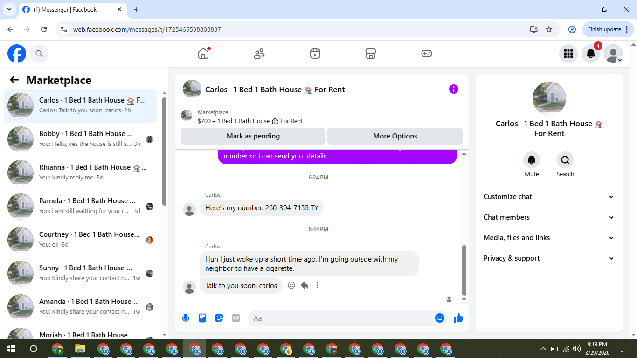This screenshot has height=358, width=637.
Task: Click Mark as pending button
Action: [253, 136]
